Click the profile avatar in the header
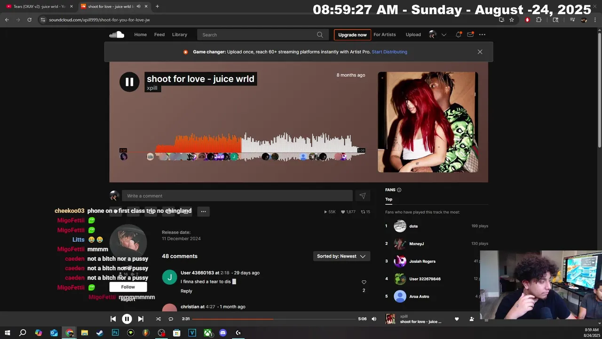This screenshot has width=602, height=339. pos(433,34)
